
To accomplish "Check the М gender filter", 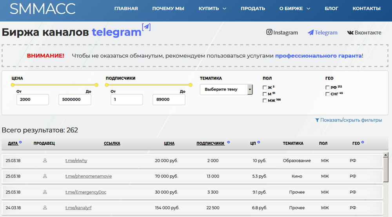I will click(x=265, y=94).
